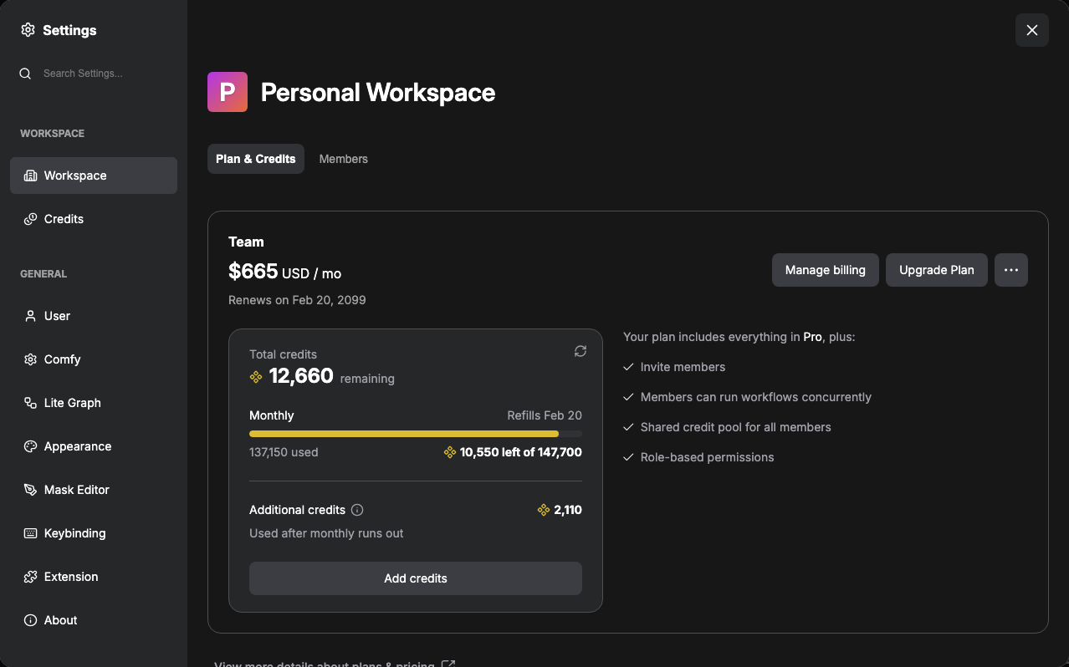Close the Settings dialog

point(1032,30)
